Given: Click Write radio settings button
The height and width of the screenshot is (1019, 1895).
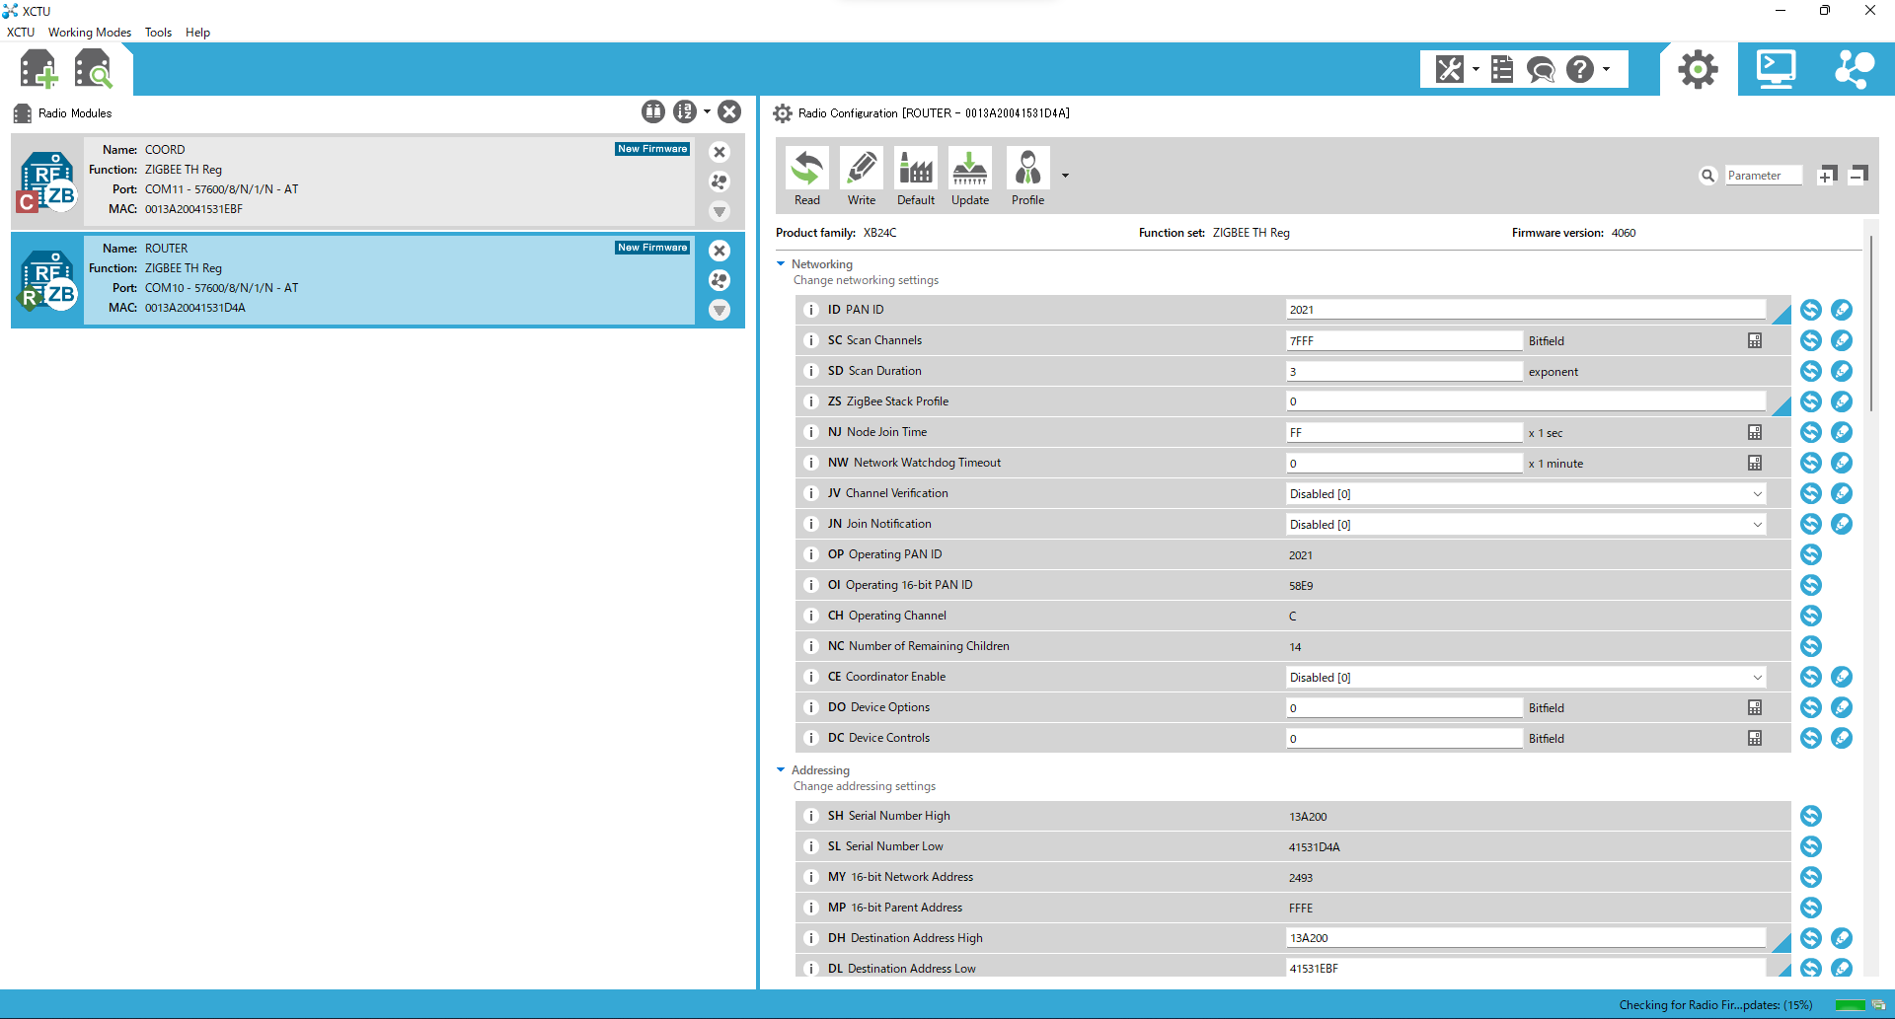Looking at the screenshot, I should tap(862, 177).
